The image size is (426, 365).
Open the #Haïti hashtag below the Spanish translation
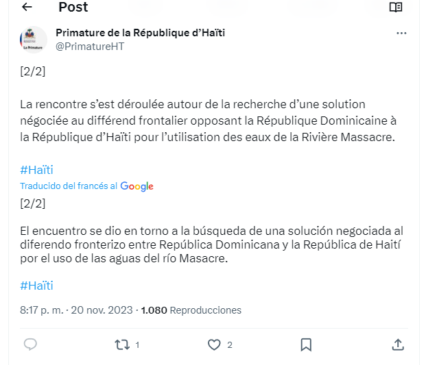36,286
